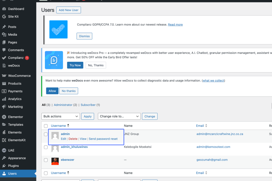Filter the list by Subscriber users

(88, 105)
